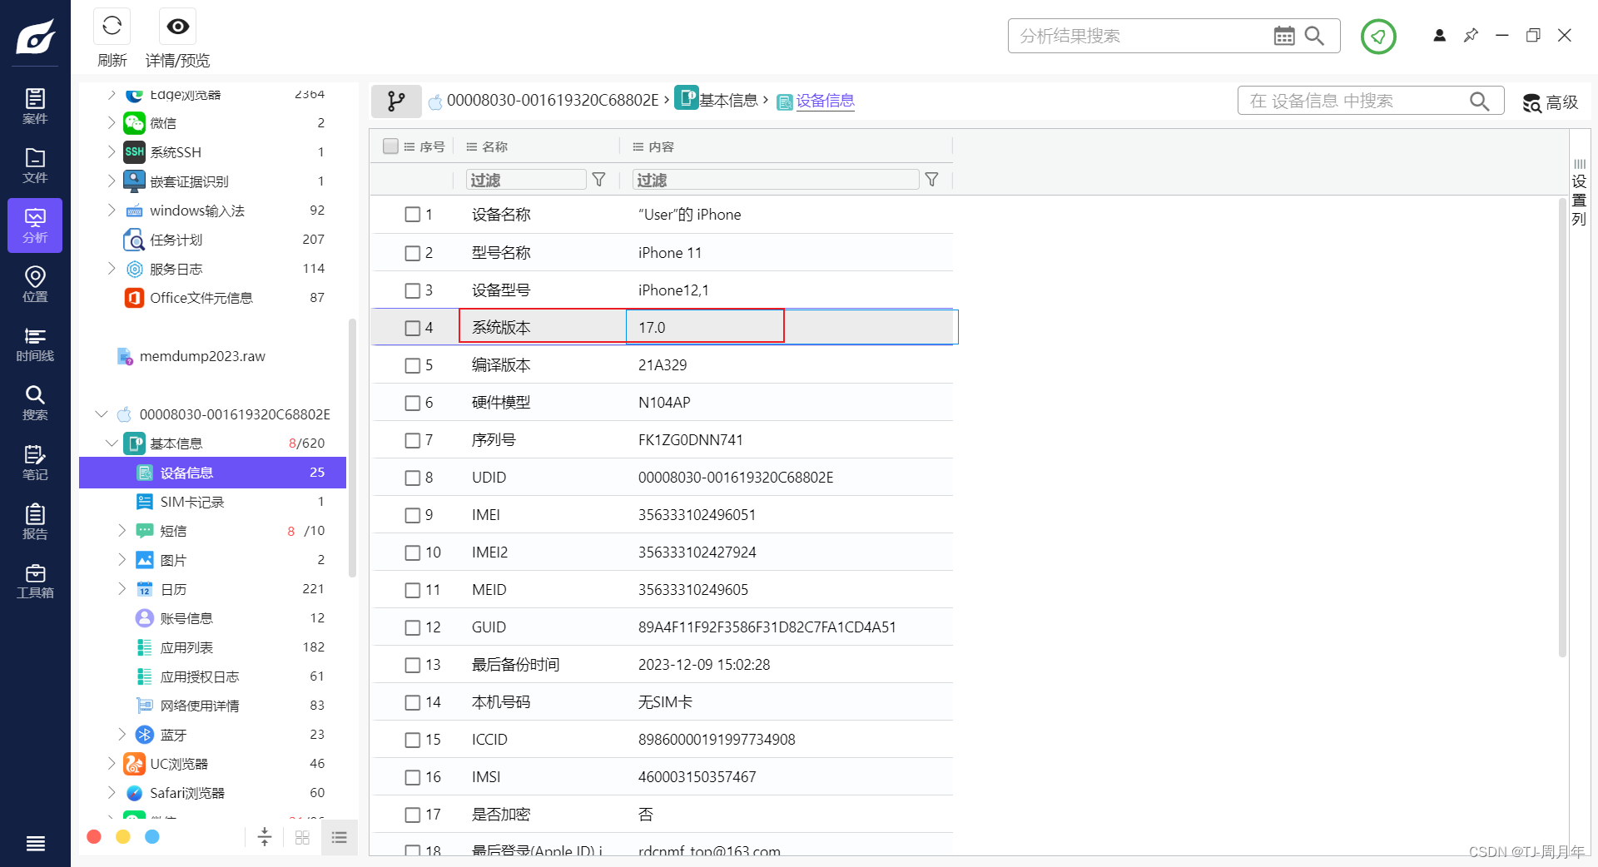Open the Toolbox (工具箱) sidebar section
The width and height of the screenshot is (1598, 867).
(35, 582)
